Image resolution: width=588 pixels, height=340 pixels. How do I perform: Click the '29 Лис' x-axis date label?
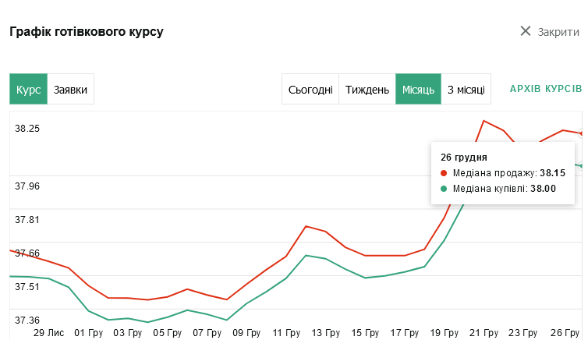[x=48, y=333]
